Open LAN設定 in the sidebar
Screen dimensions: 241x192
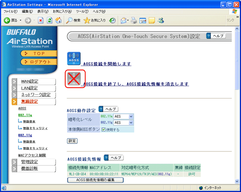point(29,88)
